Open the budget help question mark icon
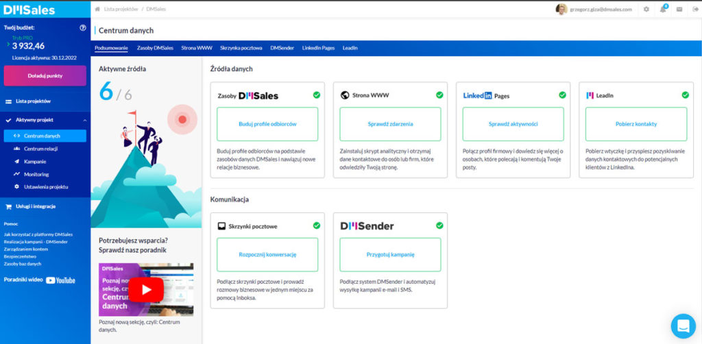The width and height of the screenshot is (702, 344). coord(83,27)
